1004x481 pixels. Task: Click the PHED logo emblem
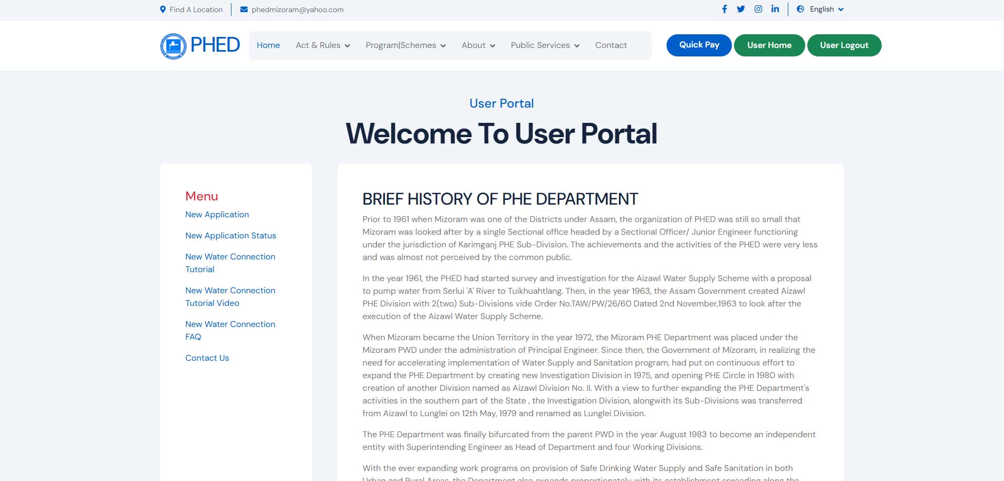[173, 46]
